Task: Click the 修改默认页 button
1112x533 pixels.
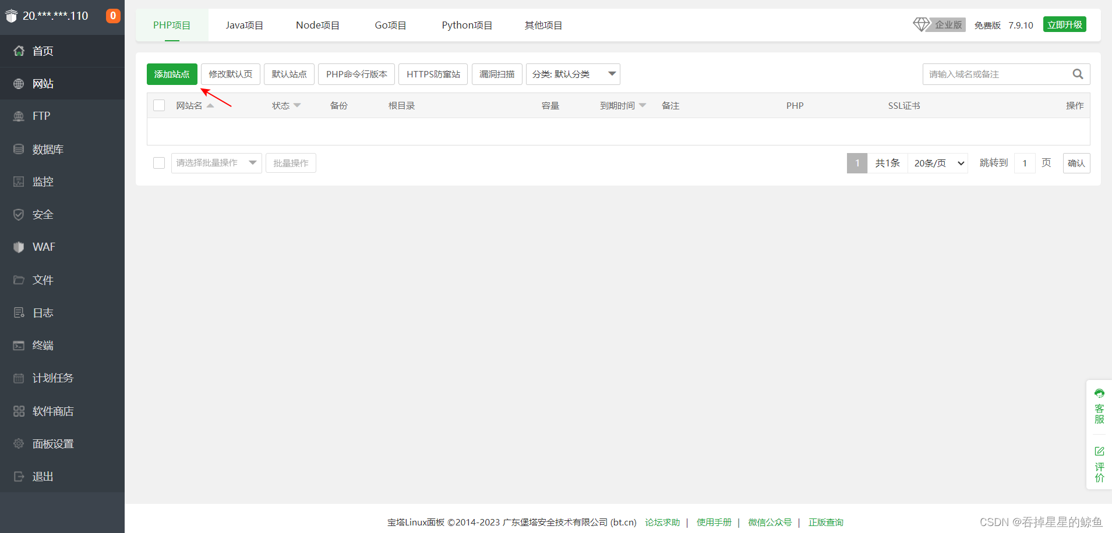Action: point(231,74)
